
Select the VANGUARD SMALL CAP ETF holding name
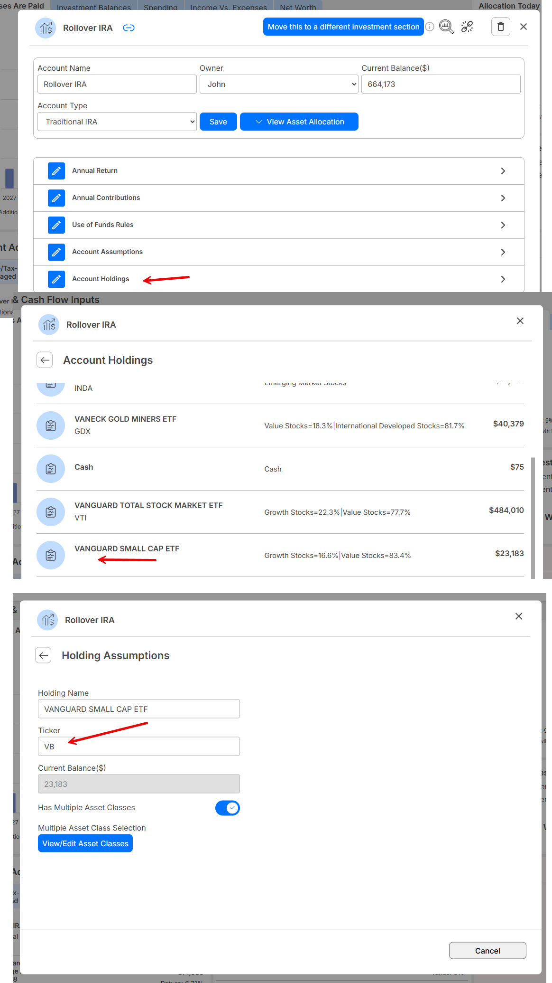[x=127, y=548]
